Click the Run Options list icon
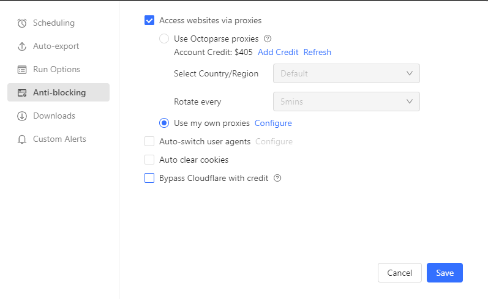This screenshot has height=299, width=488. [x=22, y=70]
